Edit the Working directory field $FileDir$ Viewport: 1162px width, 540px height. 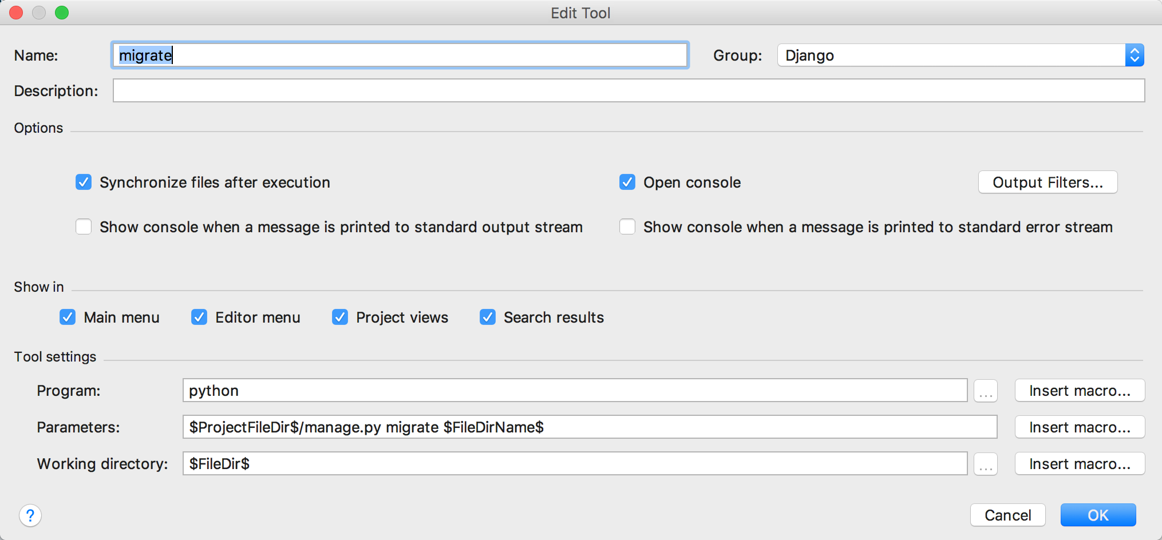(575, 464)
